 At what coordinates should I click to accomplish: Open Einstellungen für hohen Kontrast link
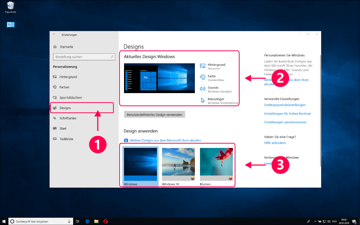(x=287, y=114)
